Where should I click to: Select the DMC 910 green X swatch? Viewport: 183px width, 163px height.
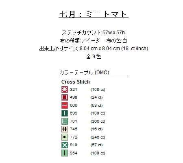[65, 145]
